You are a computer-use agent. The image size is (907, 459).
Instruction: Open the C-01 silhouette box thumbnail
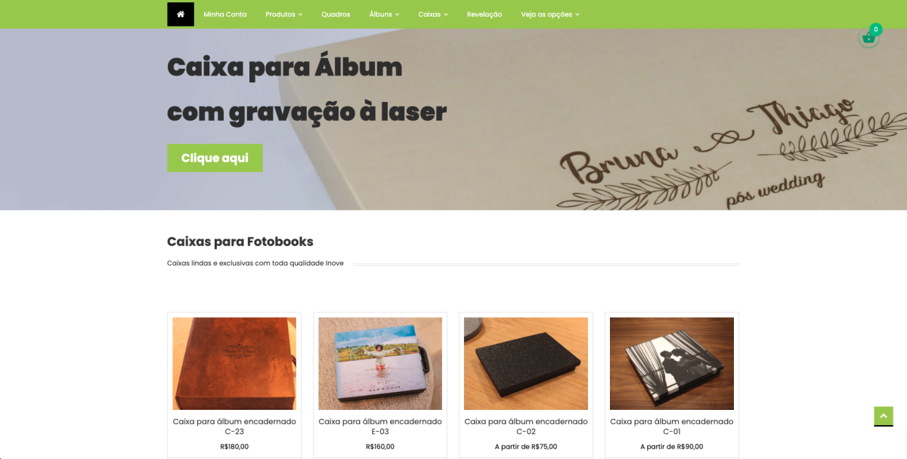coord(672,364)
